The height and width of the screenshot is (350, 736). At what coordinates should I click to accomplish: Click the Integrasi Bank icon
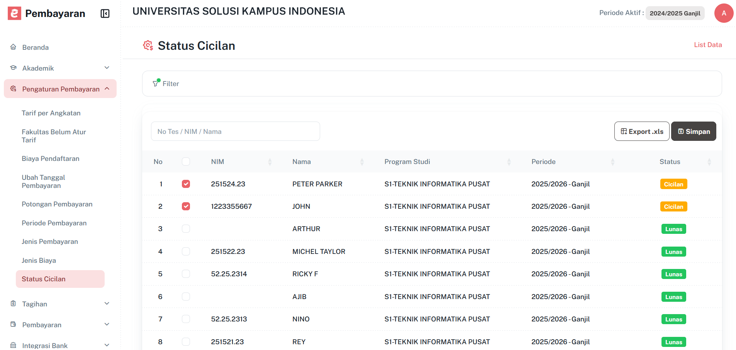pos(13,345)
